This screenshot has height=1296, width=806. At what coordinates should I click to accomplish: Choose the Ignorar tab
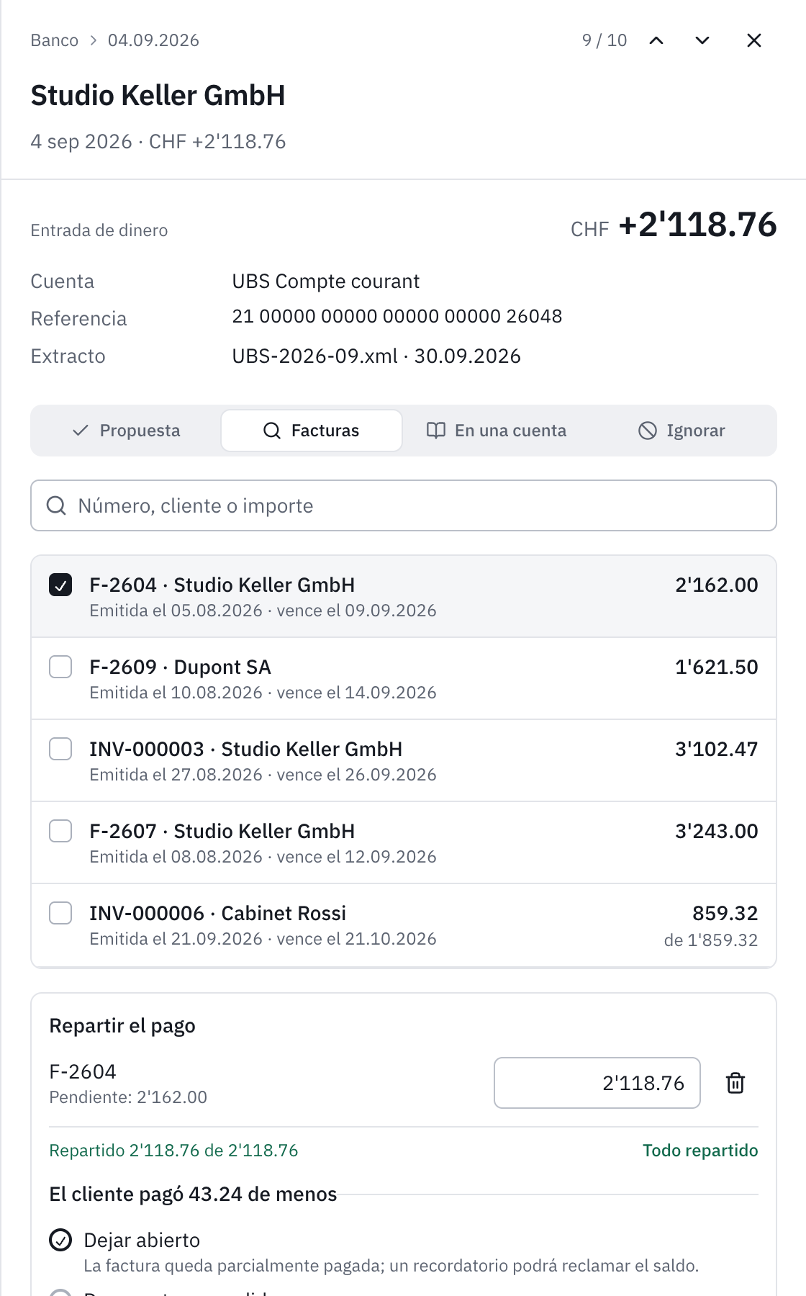point(682,431)
